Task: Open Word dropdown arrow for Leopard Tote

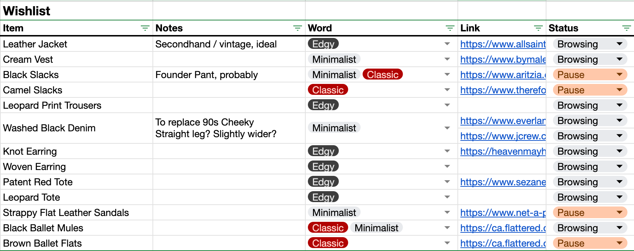Action: [x=447, y=197]
